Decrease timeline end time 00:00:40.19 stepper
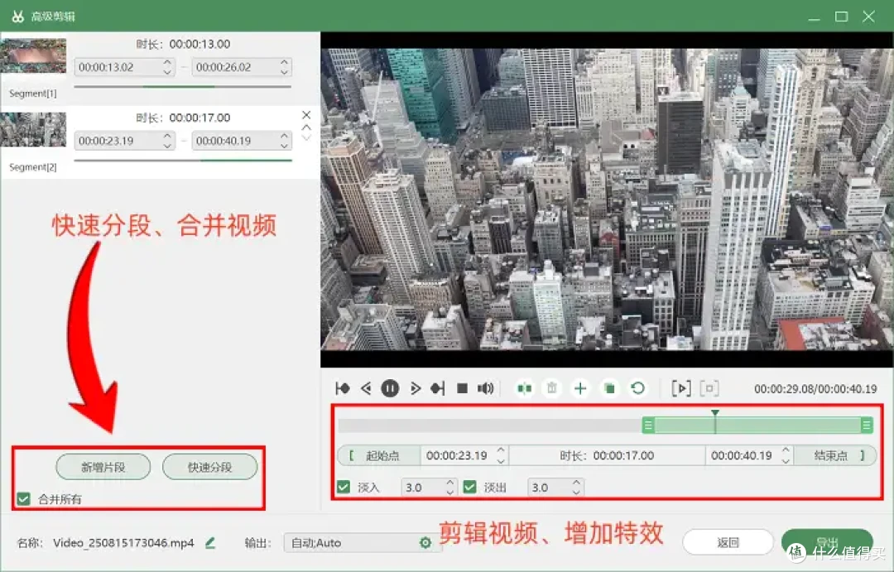Image resolution: width=894 pixels, height=572 pixels. point(786,460)
